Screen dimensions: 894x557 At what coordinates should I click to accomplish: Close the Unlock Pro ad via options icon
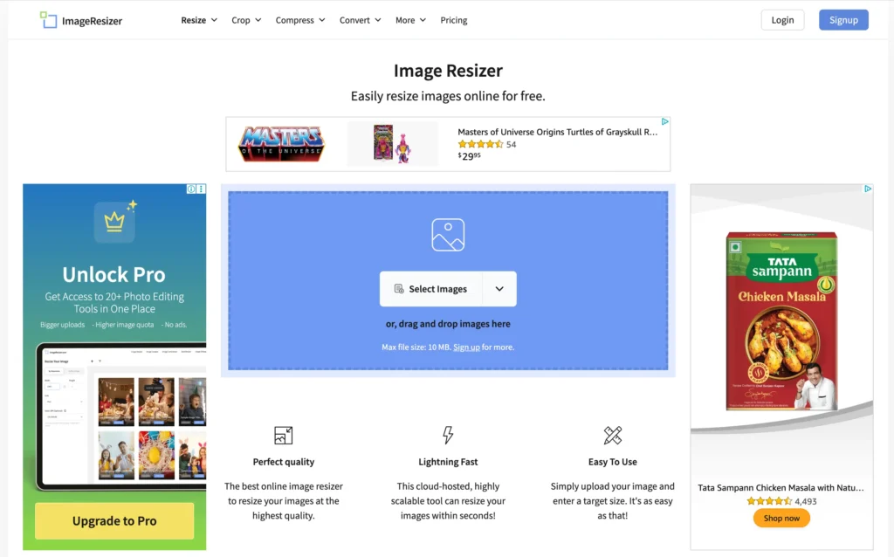click(202, 189)
